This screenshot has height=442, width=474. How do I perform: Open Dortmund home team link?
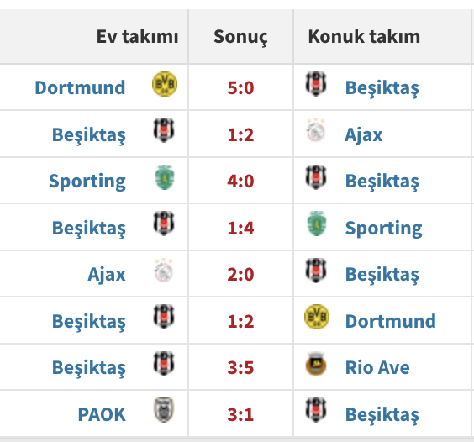80,87
